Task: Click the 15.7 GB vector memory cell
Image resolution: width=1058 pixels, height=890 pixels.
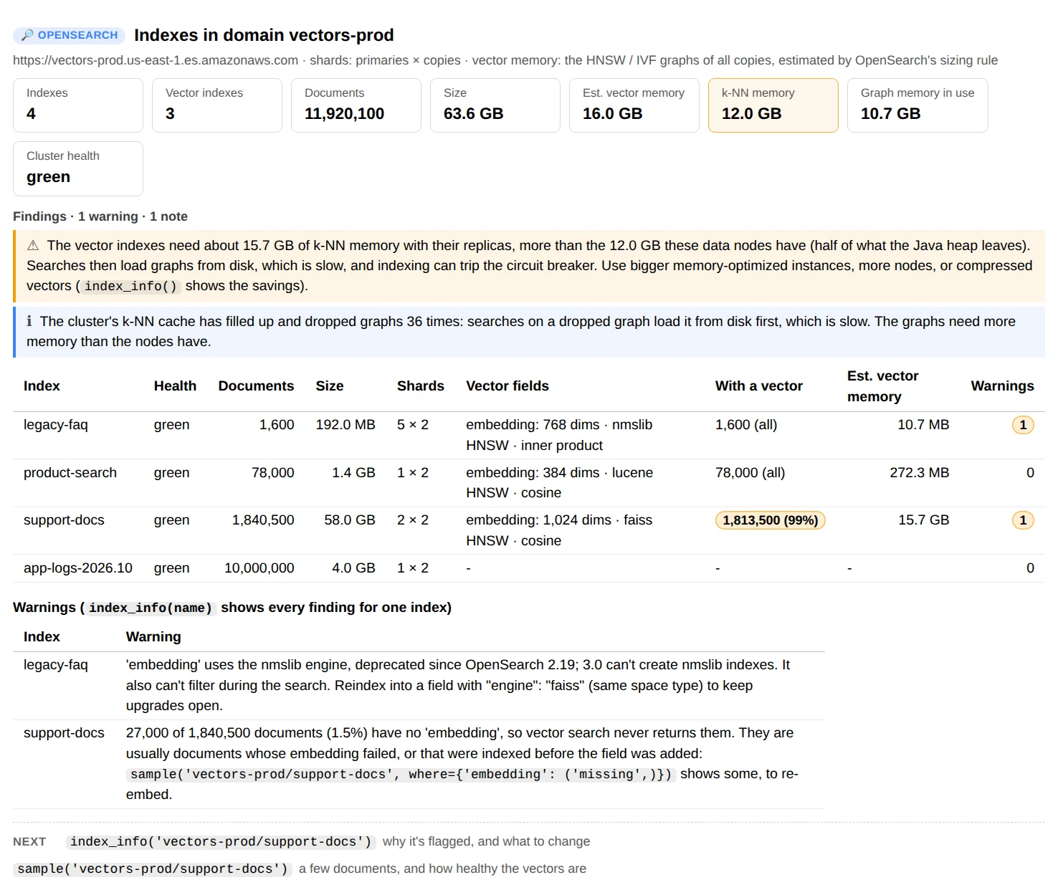Action: [924, 520]
